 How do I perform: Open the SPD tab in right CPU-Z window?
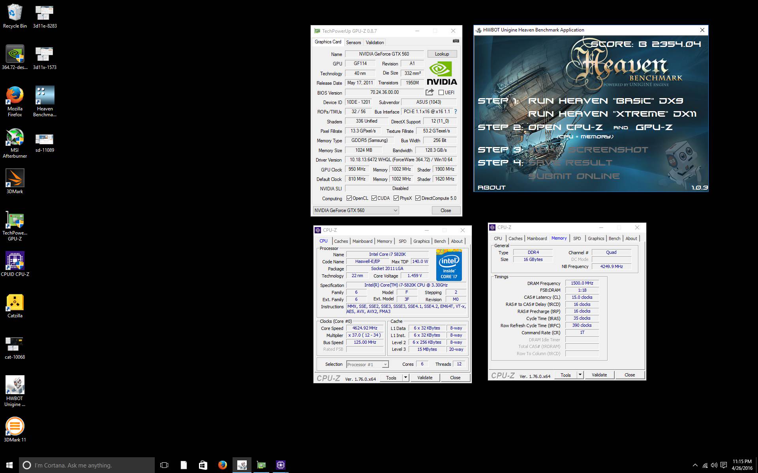[x=577, y=238]
